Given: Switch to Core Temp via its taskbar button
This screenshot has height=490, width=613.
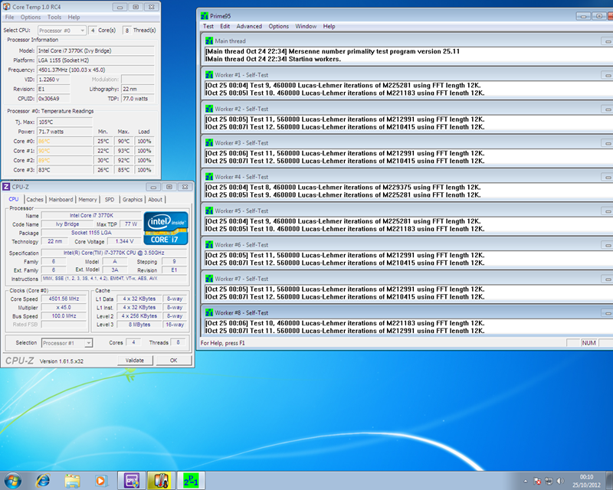Looking at the screenshot, I should [161, 480].
